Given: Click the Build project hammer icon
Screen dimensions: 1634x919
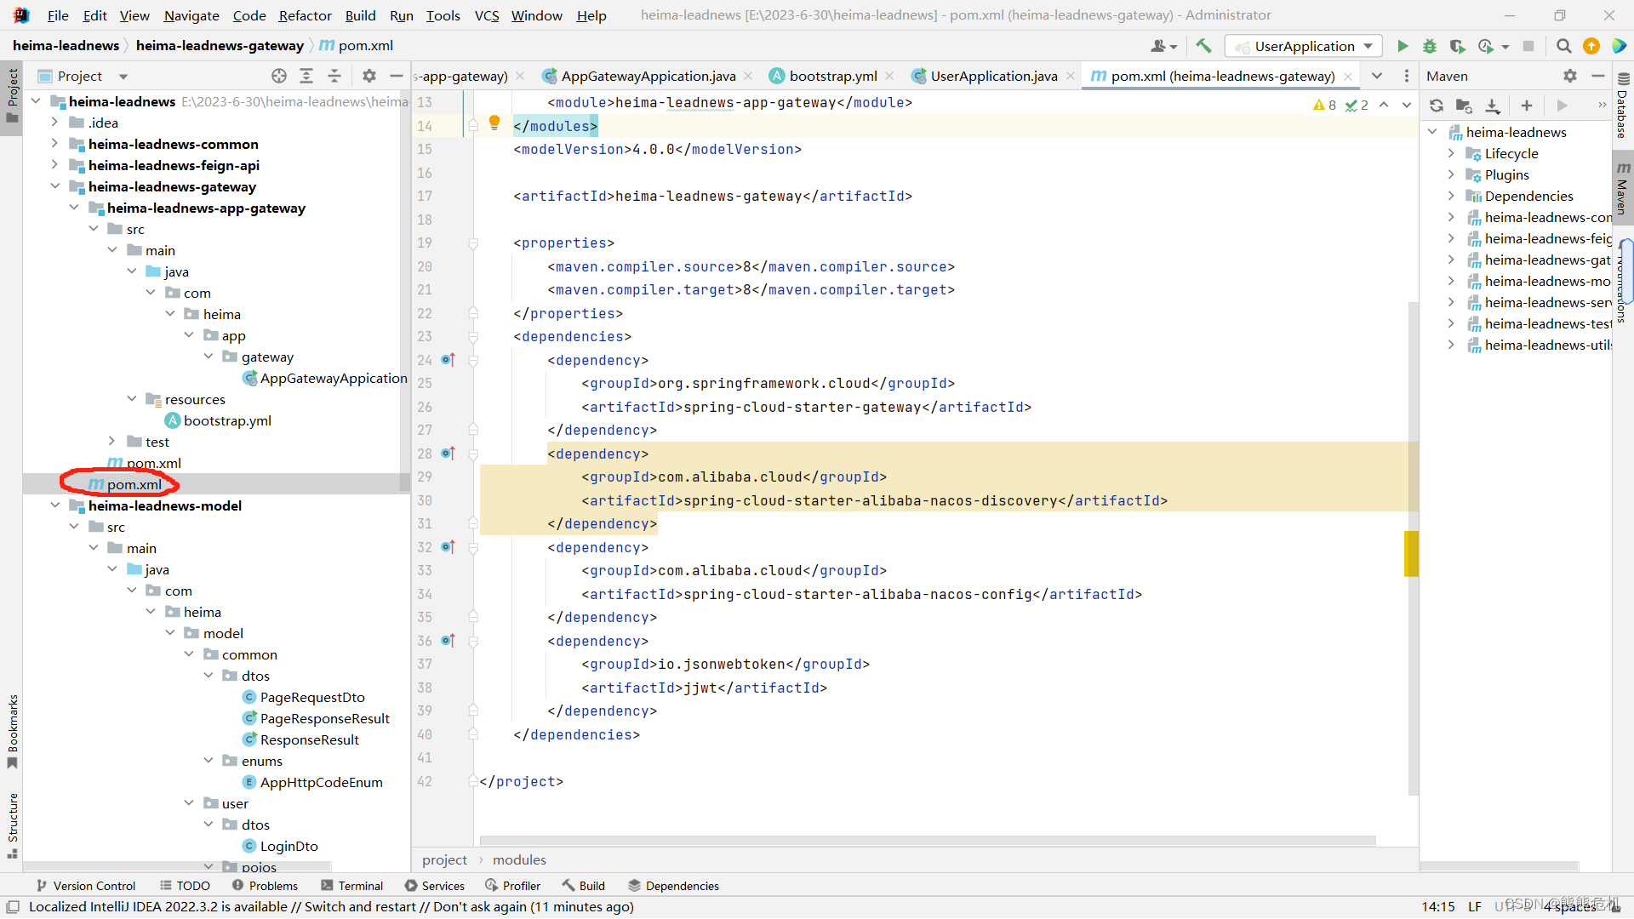Looking at the screenshot, I should click(1203, 46).
